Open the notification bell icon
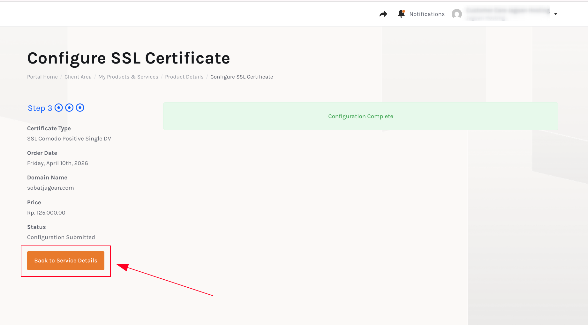This screenshot has height=325, width=588. point(401,14)
